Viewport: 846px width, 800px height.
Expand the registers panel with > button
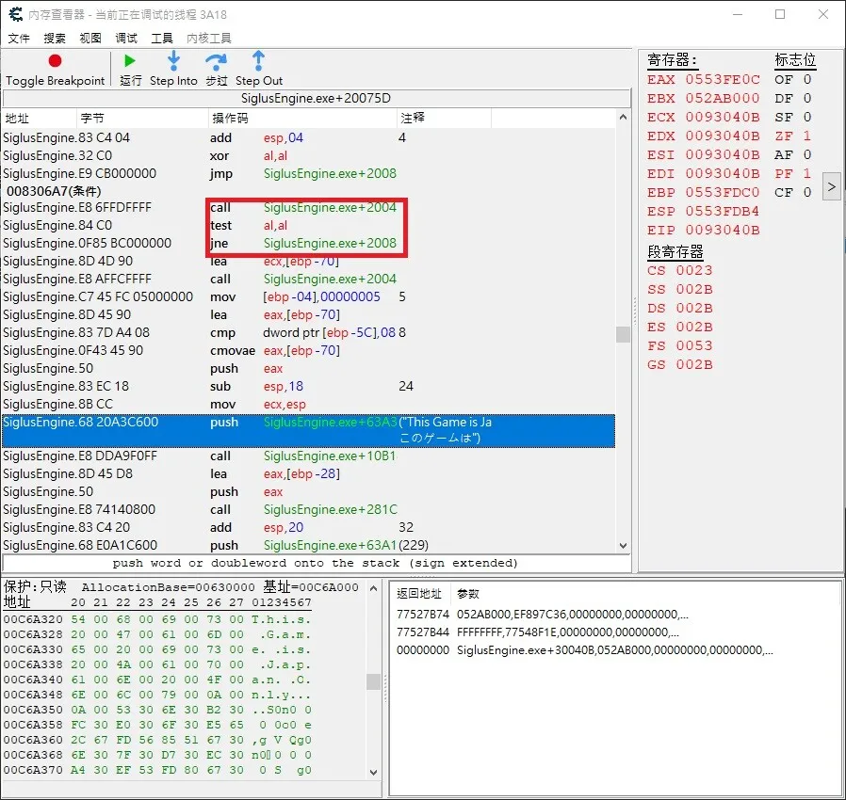(831, 186)
